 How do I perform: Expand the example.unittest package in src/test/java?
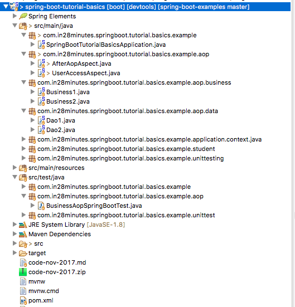pos(24,215)
